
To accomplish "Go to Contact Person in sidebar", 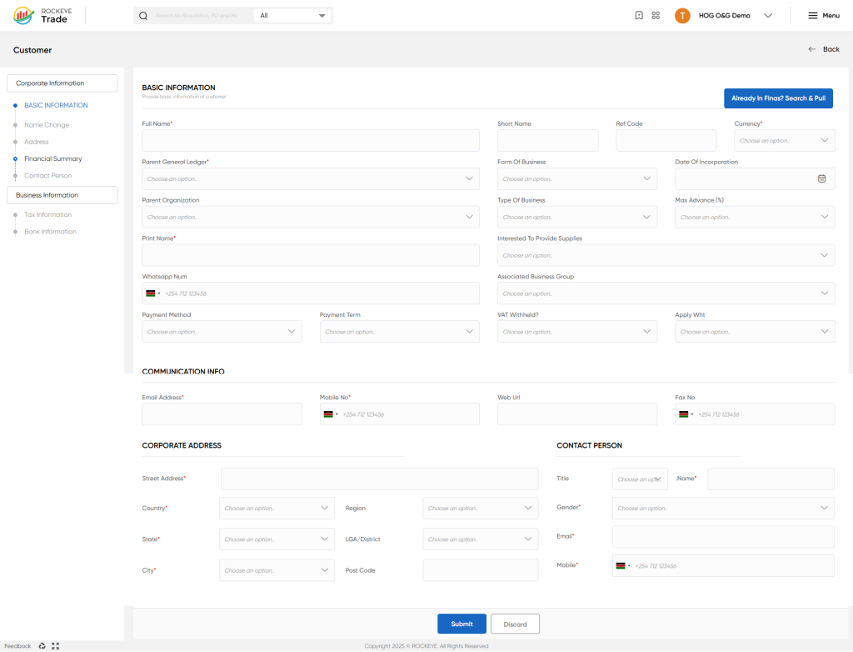I will pos(47,175).
